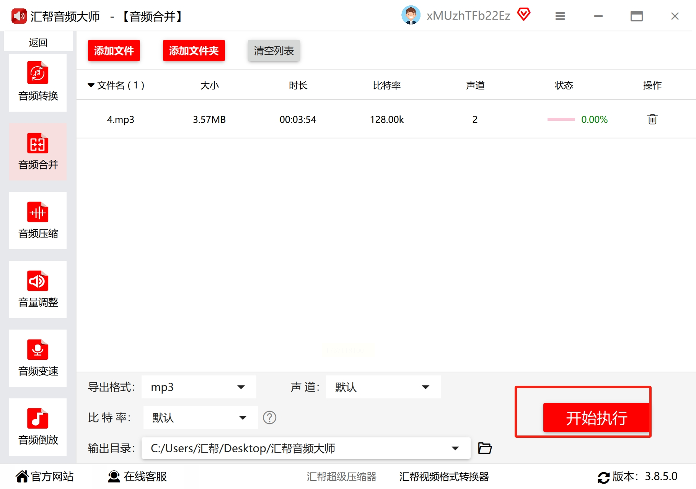The image size is (696, 489).
Task: Click the bitrate help question mark icon
Action: (x=269, y=418)
